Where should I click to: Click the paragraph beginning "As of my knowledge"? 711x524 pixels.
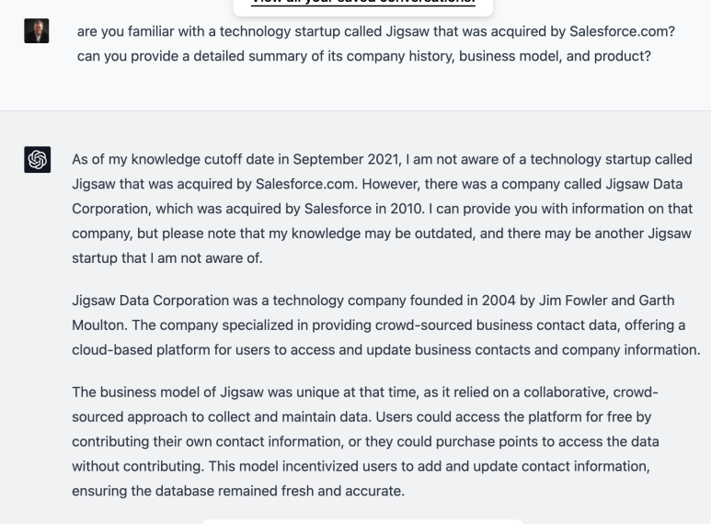383,209
